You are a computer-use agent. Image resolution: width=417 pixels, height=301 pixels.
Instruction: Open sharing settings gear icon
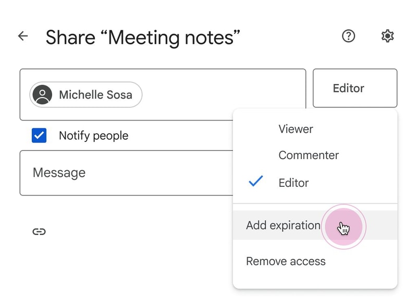[387, 37]
